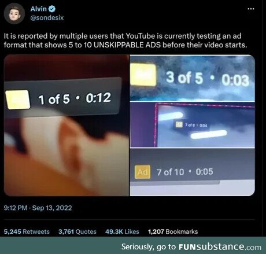Image resolution: width=266 pixels, height=254 pixels.
Task: Open the 3 of 5 ad photo
Action: 193,78
